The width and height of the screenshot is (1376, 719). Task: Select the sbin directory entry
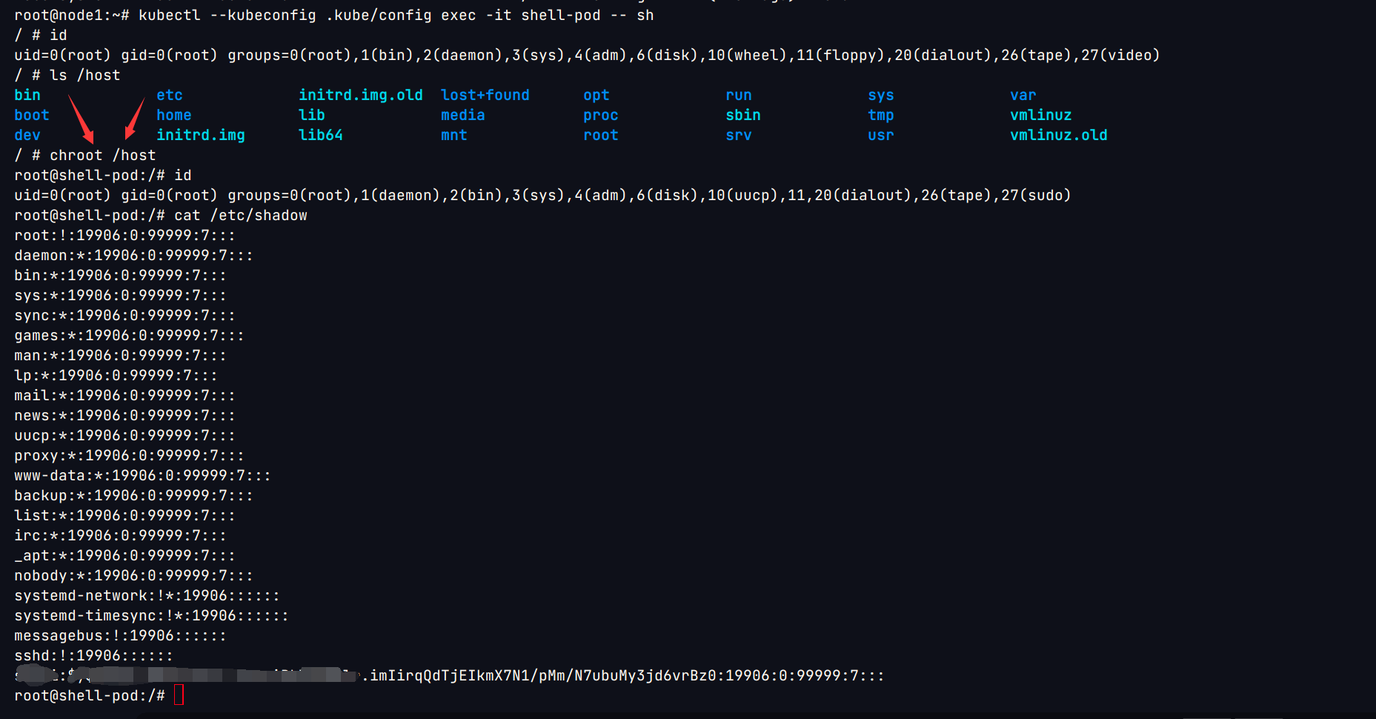tap(742, 115)
